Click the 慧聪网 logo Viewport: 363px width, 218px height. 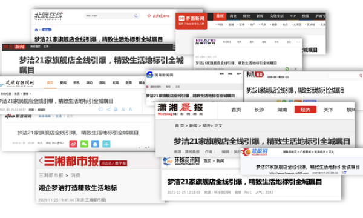click(255, 152)
